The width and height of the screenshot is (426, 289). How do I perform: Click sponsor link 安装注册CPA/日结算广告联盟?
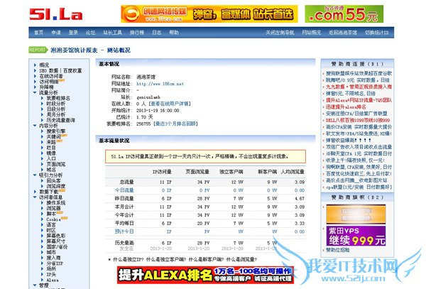[x=356, y=114]
